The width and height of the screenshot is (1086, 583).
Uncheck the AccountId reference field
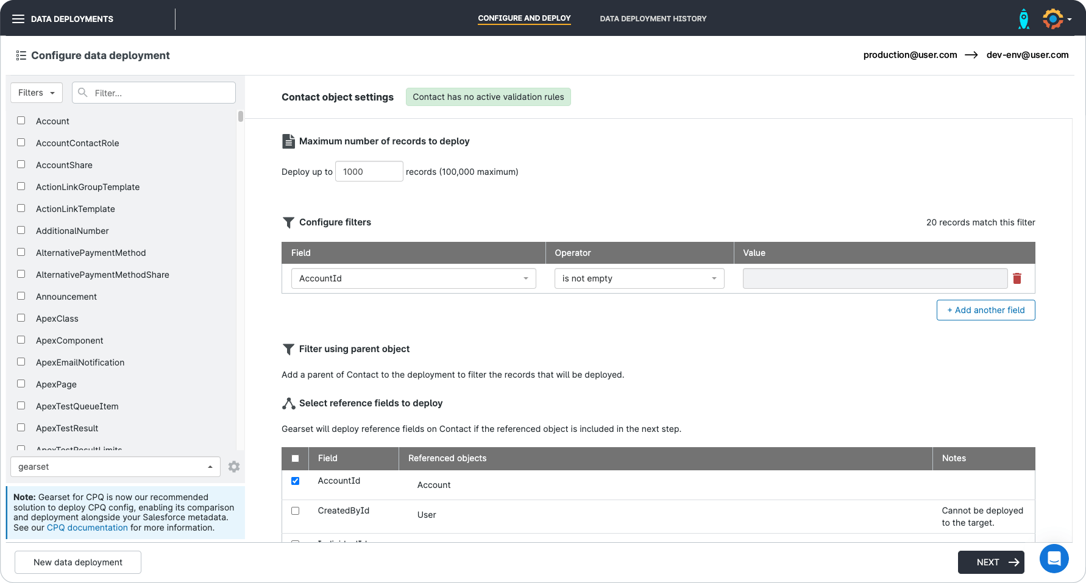[296, 481]
